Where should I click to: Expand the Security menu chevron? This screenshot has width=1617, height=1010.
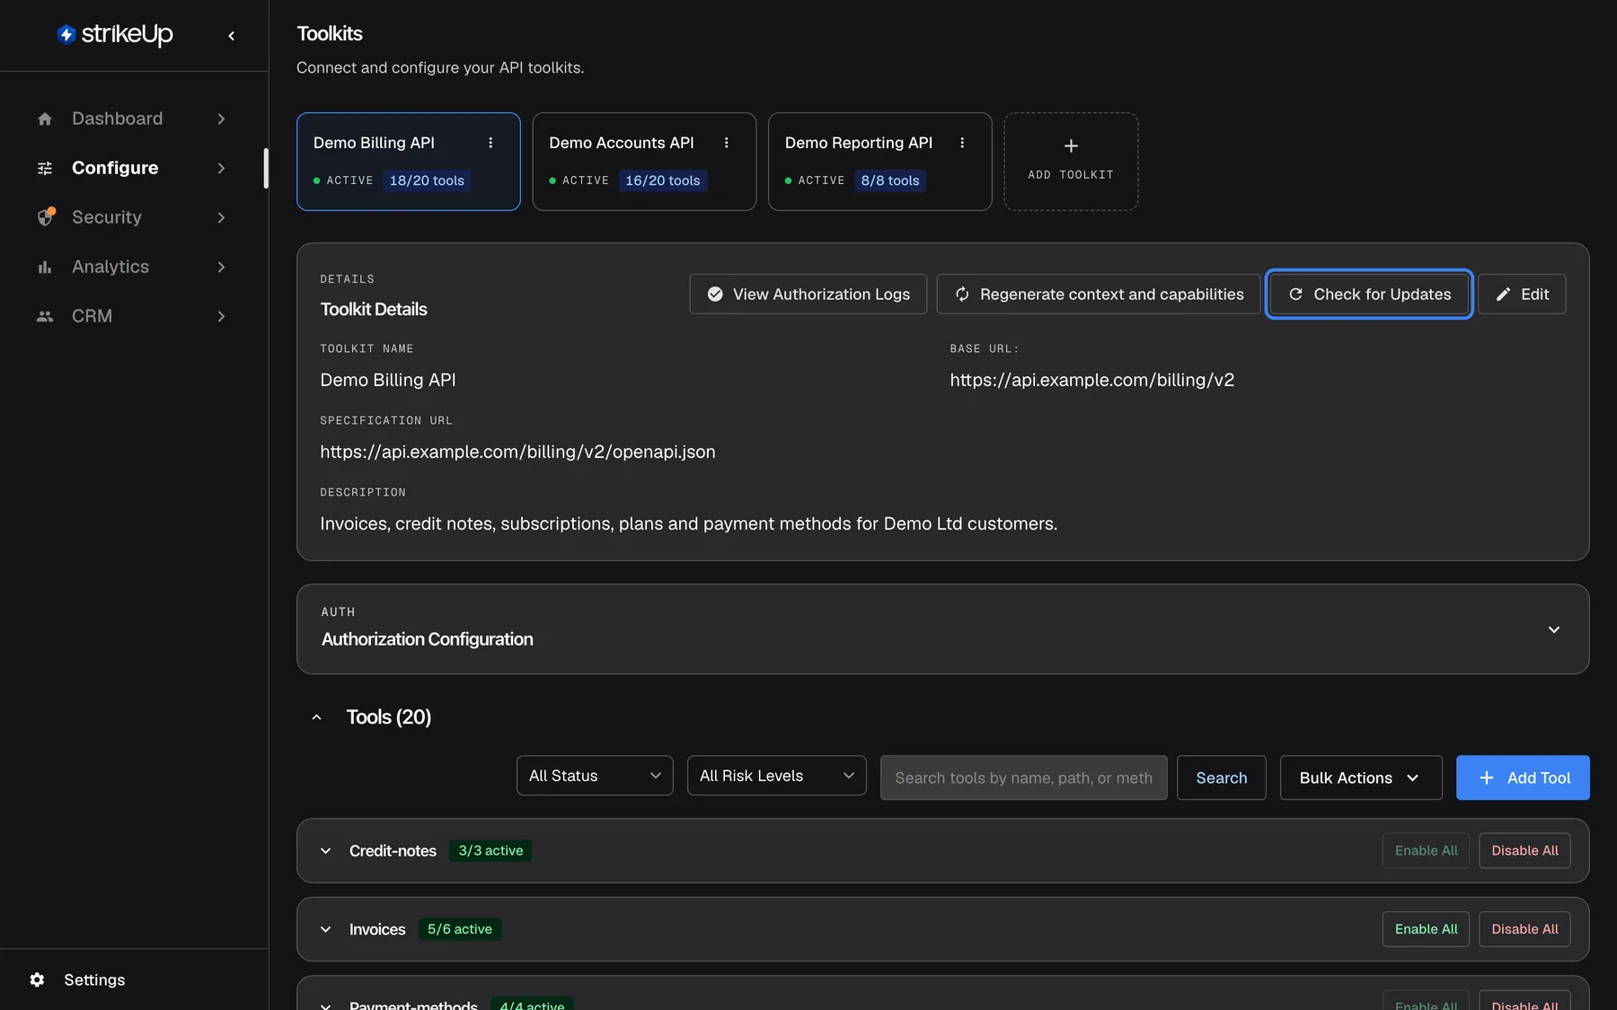pyautogui.click(x=221, y=217)
